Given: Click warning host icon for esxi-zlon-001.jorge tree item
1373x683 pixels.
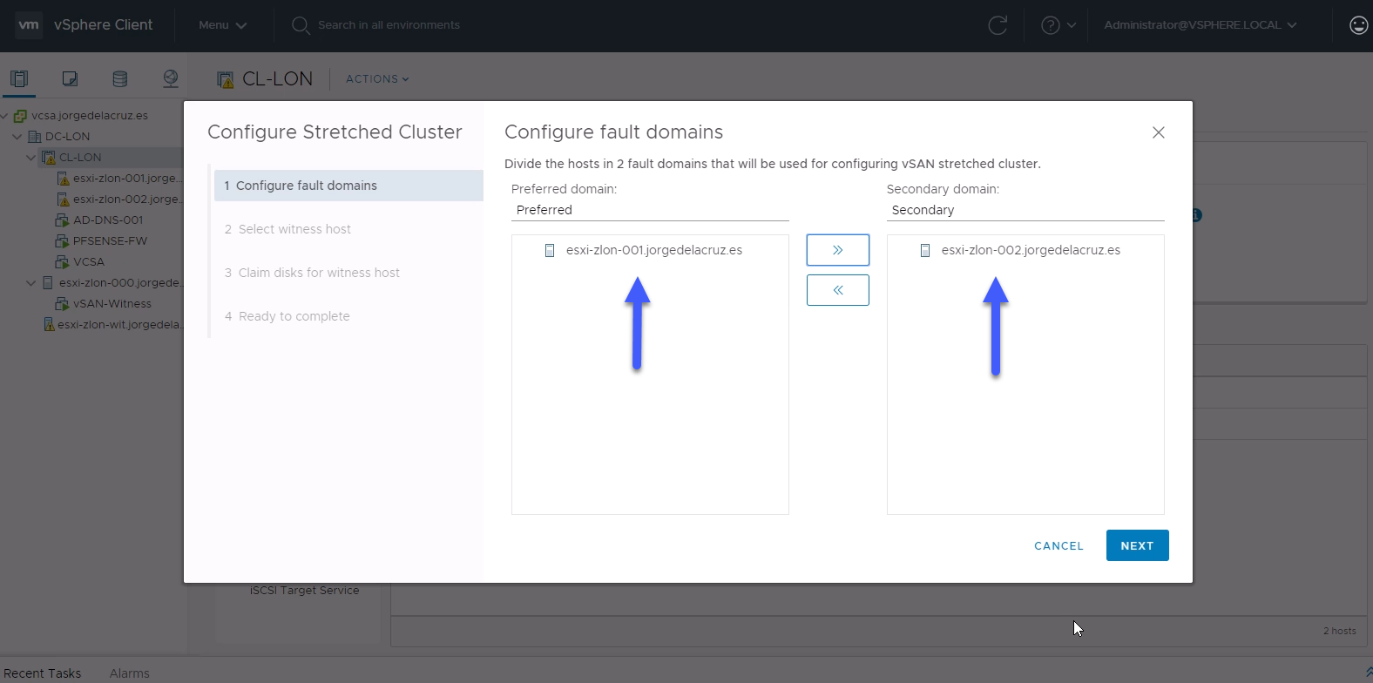Looking at the screenshot, I should point(63,179).
